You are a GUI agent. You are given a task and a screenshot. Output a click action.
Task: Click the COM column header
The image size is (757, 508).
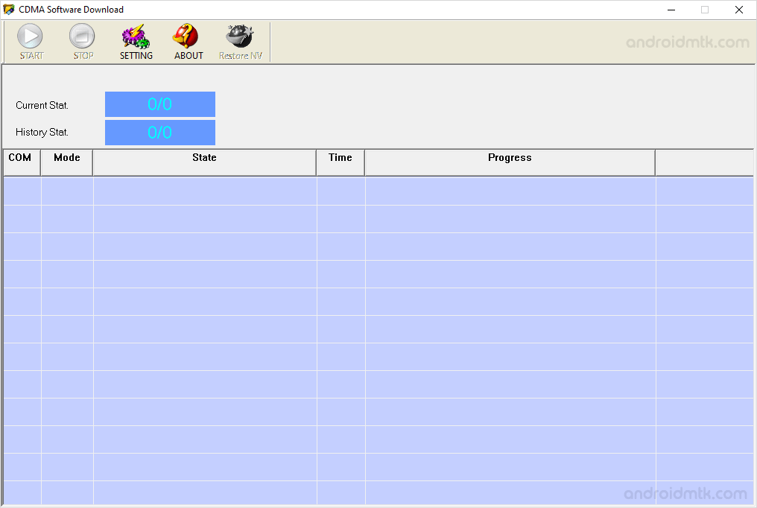21,162
